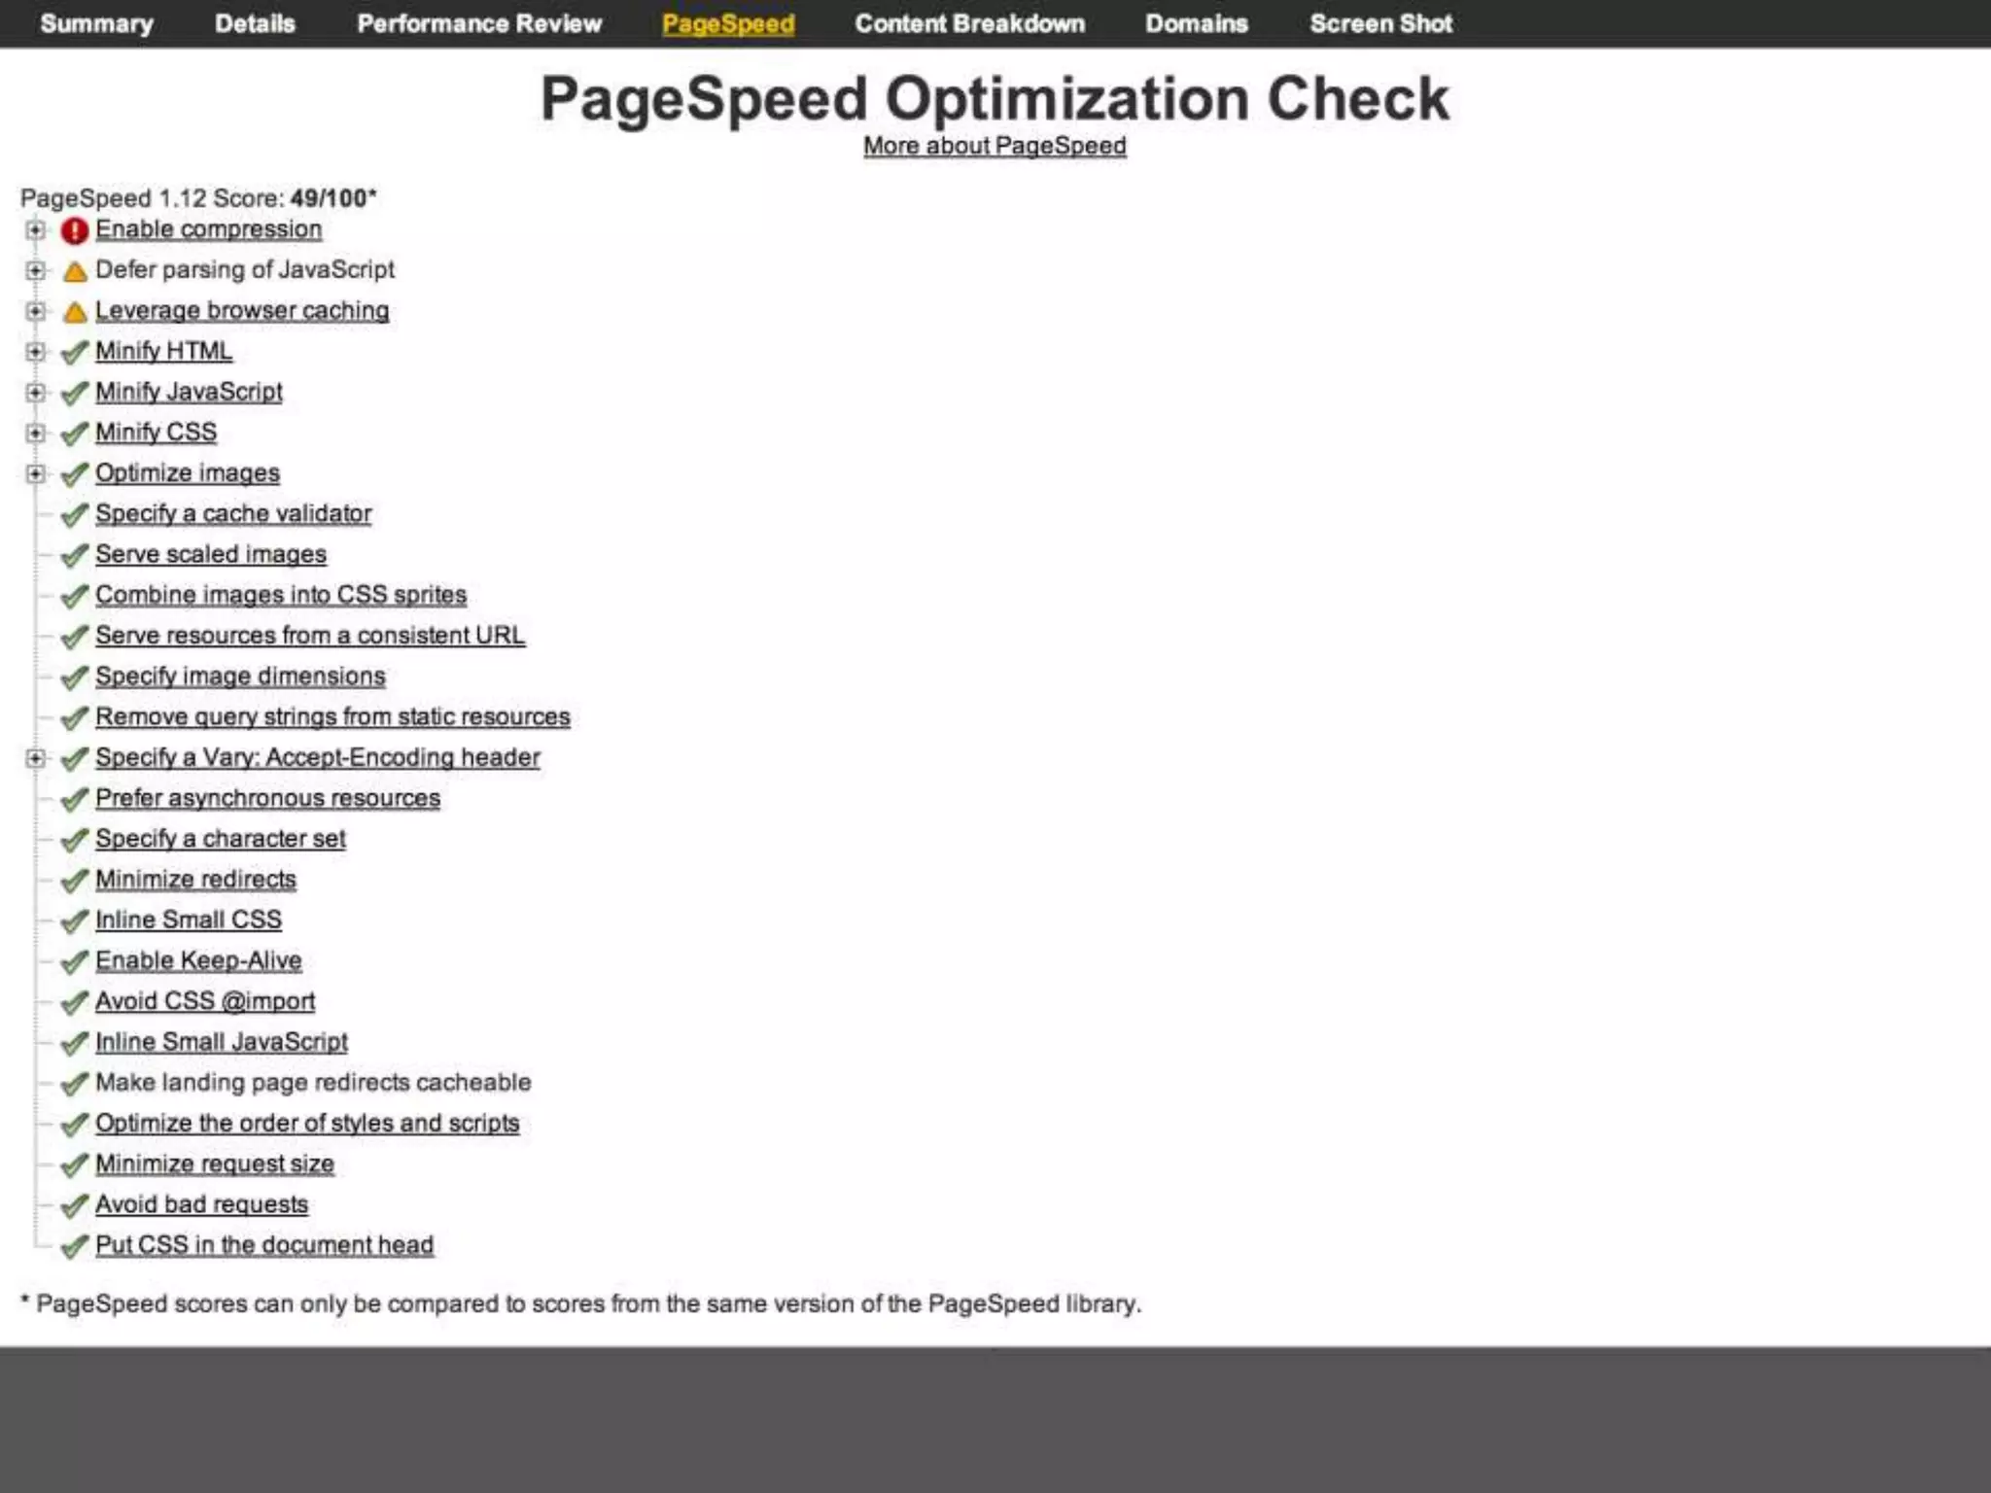Click red error icon beside Enable compression
The height and width of the screenshot is (1493, 1991).
pyautogui.click(x=75, y=230)
